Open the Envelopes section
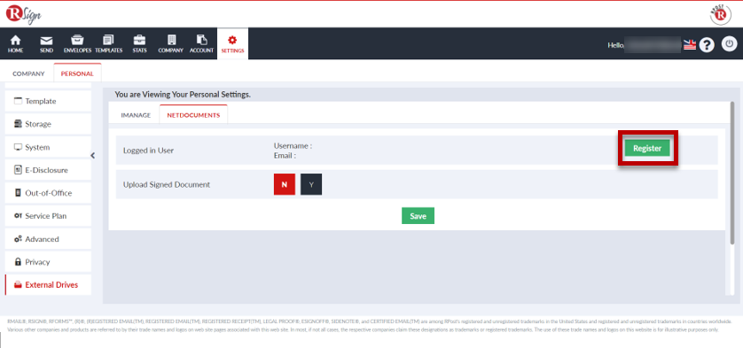743x348 pixels. tap(77, 43)
